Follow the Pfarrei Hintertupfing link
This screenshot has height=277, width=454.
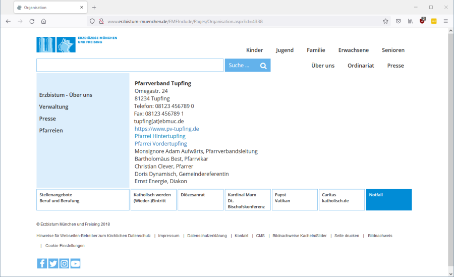tap(160, 136)
